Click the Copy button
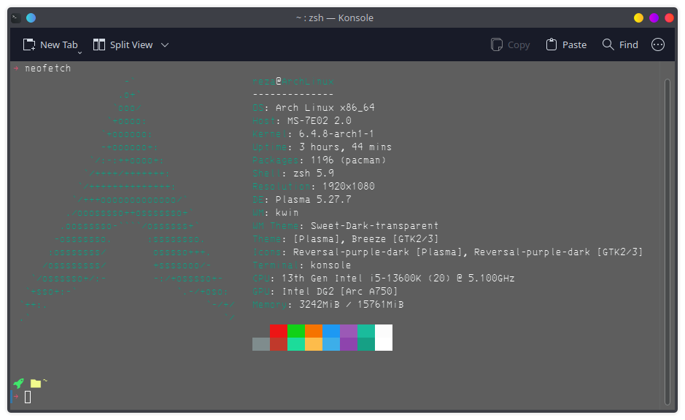The width and height of the screenshot is (685, 420). tap(510, 45)
